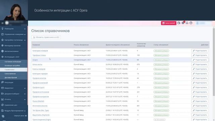The width and height of the screenshot is (215, 121).
Task: Edit the Профили групп row
Action: (200, 87)
